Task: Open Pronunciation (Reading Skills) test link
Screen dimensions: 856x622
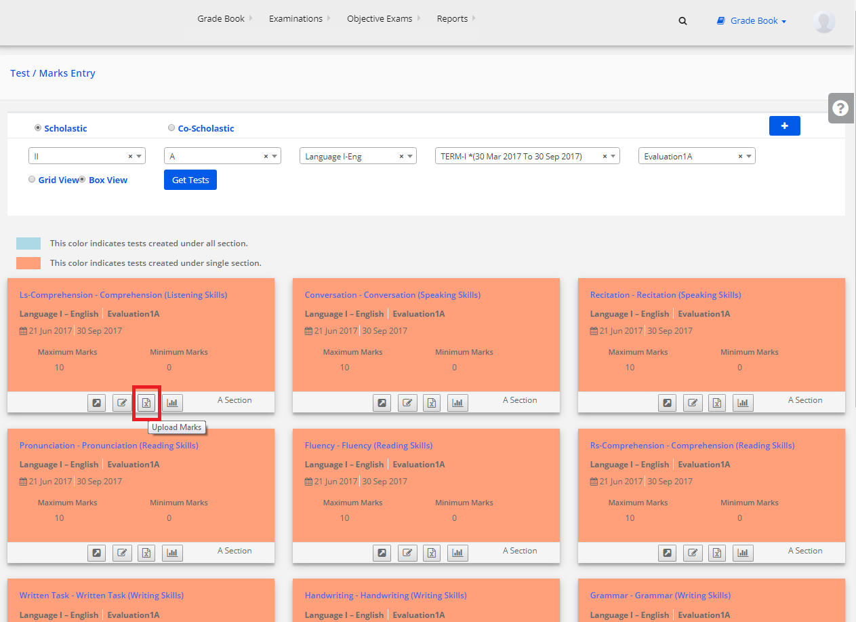Action: pos(109,446)
